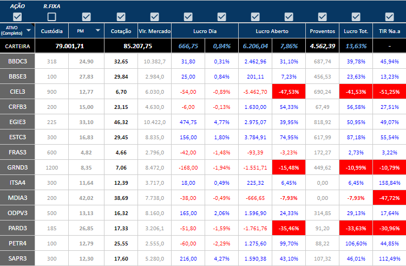Click GRND3 red cell -15,48%
406x266 pixels.
289,167
